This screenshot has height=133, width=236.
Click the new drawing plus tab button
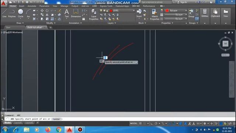[x=51, y=27]
